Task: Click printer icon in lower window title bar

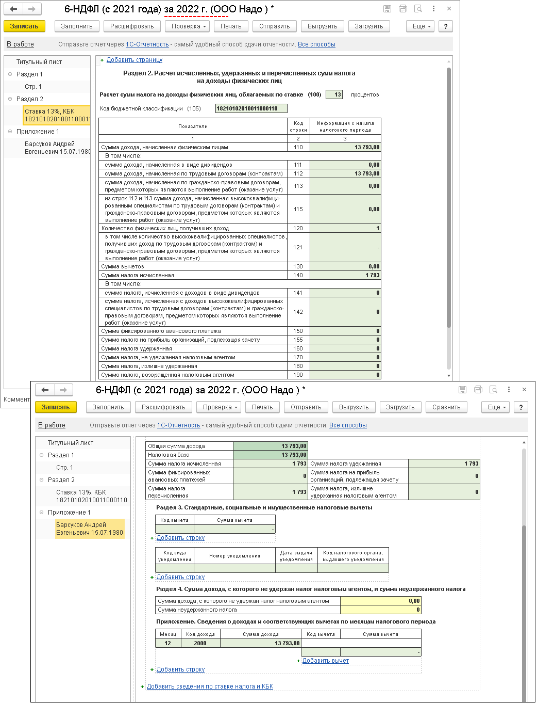Action: pyautogui.click(x=478, y=390)
